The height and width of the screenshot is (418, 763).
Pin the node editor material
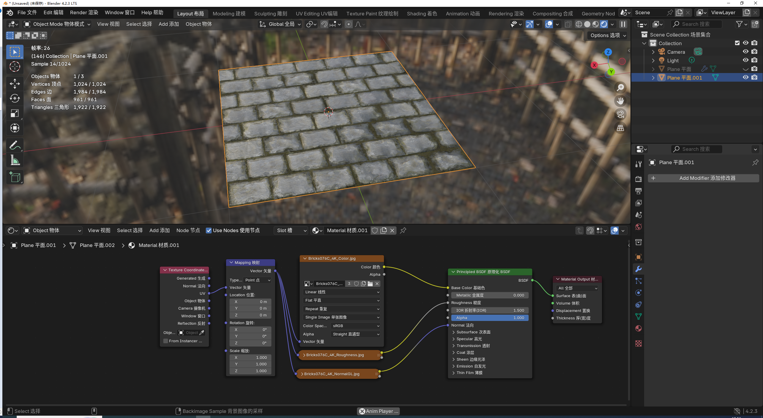click(x=403, y=230)
